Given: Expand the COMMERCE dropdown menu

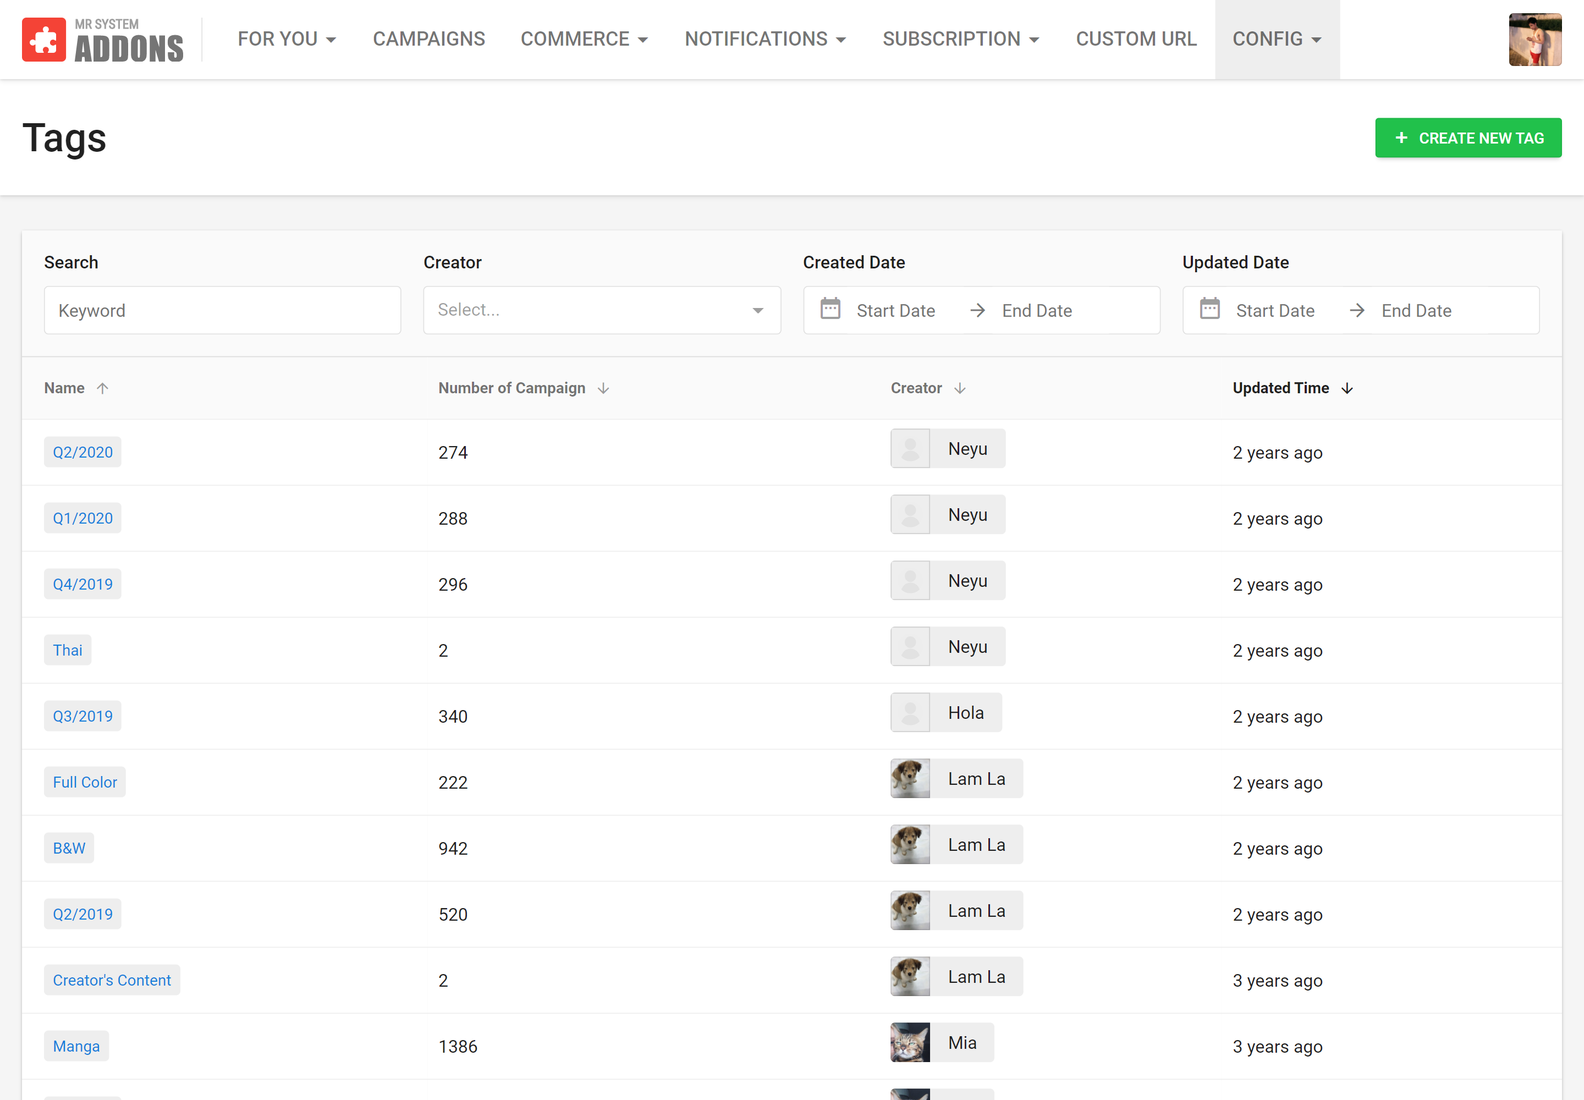Looking at the screenshot, I should (584, 39).
